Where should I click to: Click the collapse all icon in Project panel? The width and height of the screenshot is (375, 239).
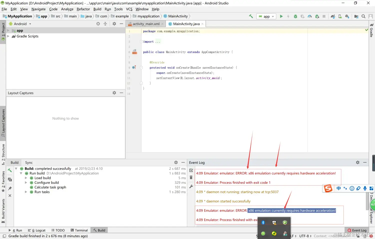105,24
